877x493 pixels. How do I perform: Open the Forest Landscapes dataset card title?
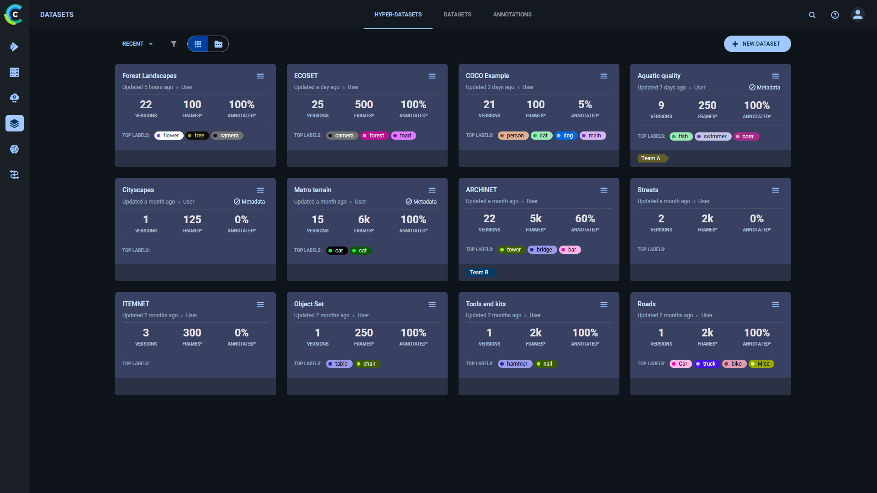tap(149, 76)
